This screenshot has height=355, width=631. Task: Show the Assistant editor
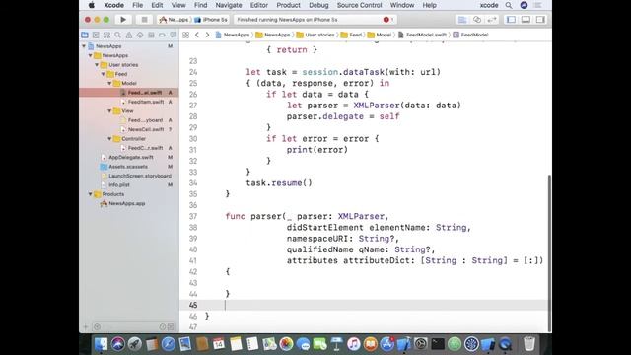(477, 20)
